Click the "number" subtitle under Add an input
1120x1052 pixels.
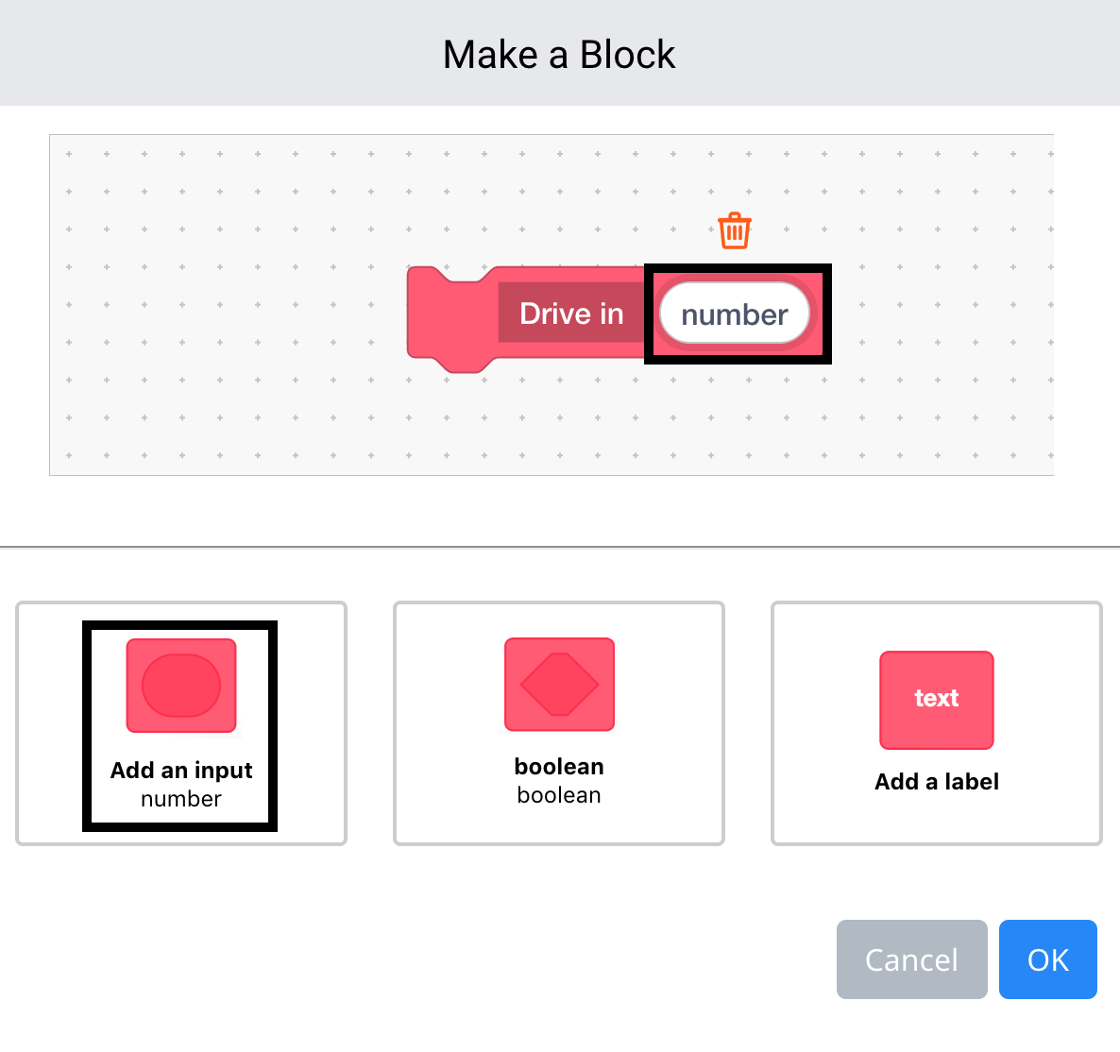180,798
